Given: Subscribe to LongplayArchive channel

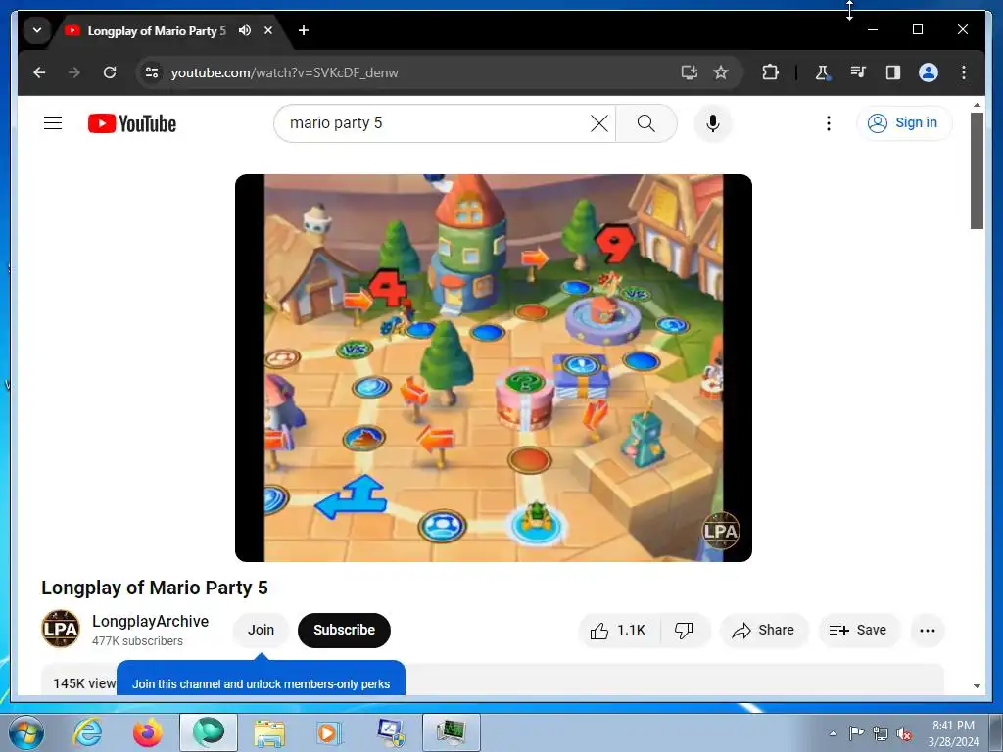Looking at the screenshot, I should click(344, 630).
